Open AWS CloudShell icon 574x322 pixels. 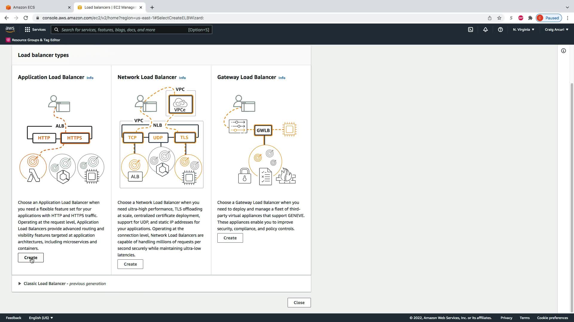pyautogui.click(x=471, y=30)
